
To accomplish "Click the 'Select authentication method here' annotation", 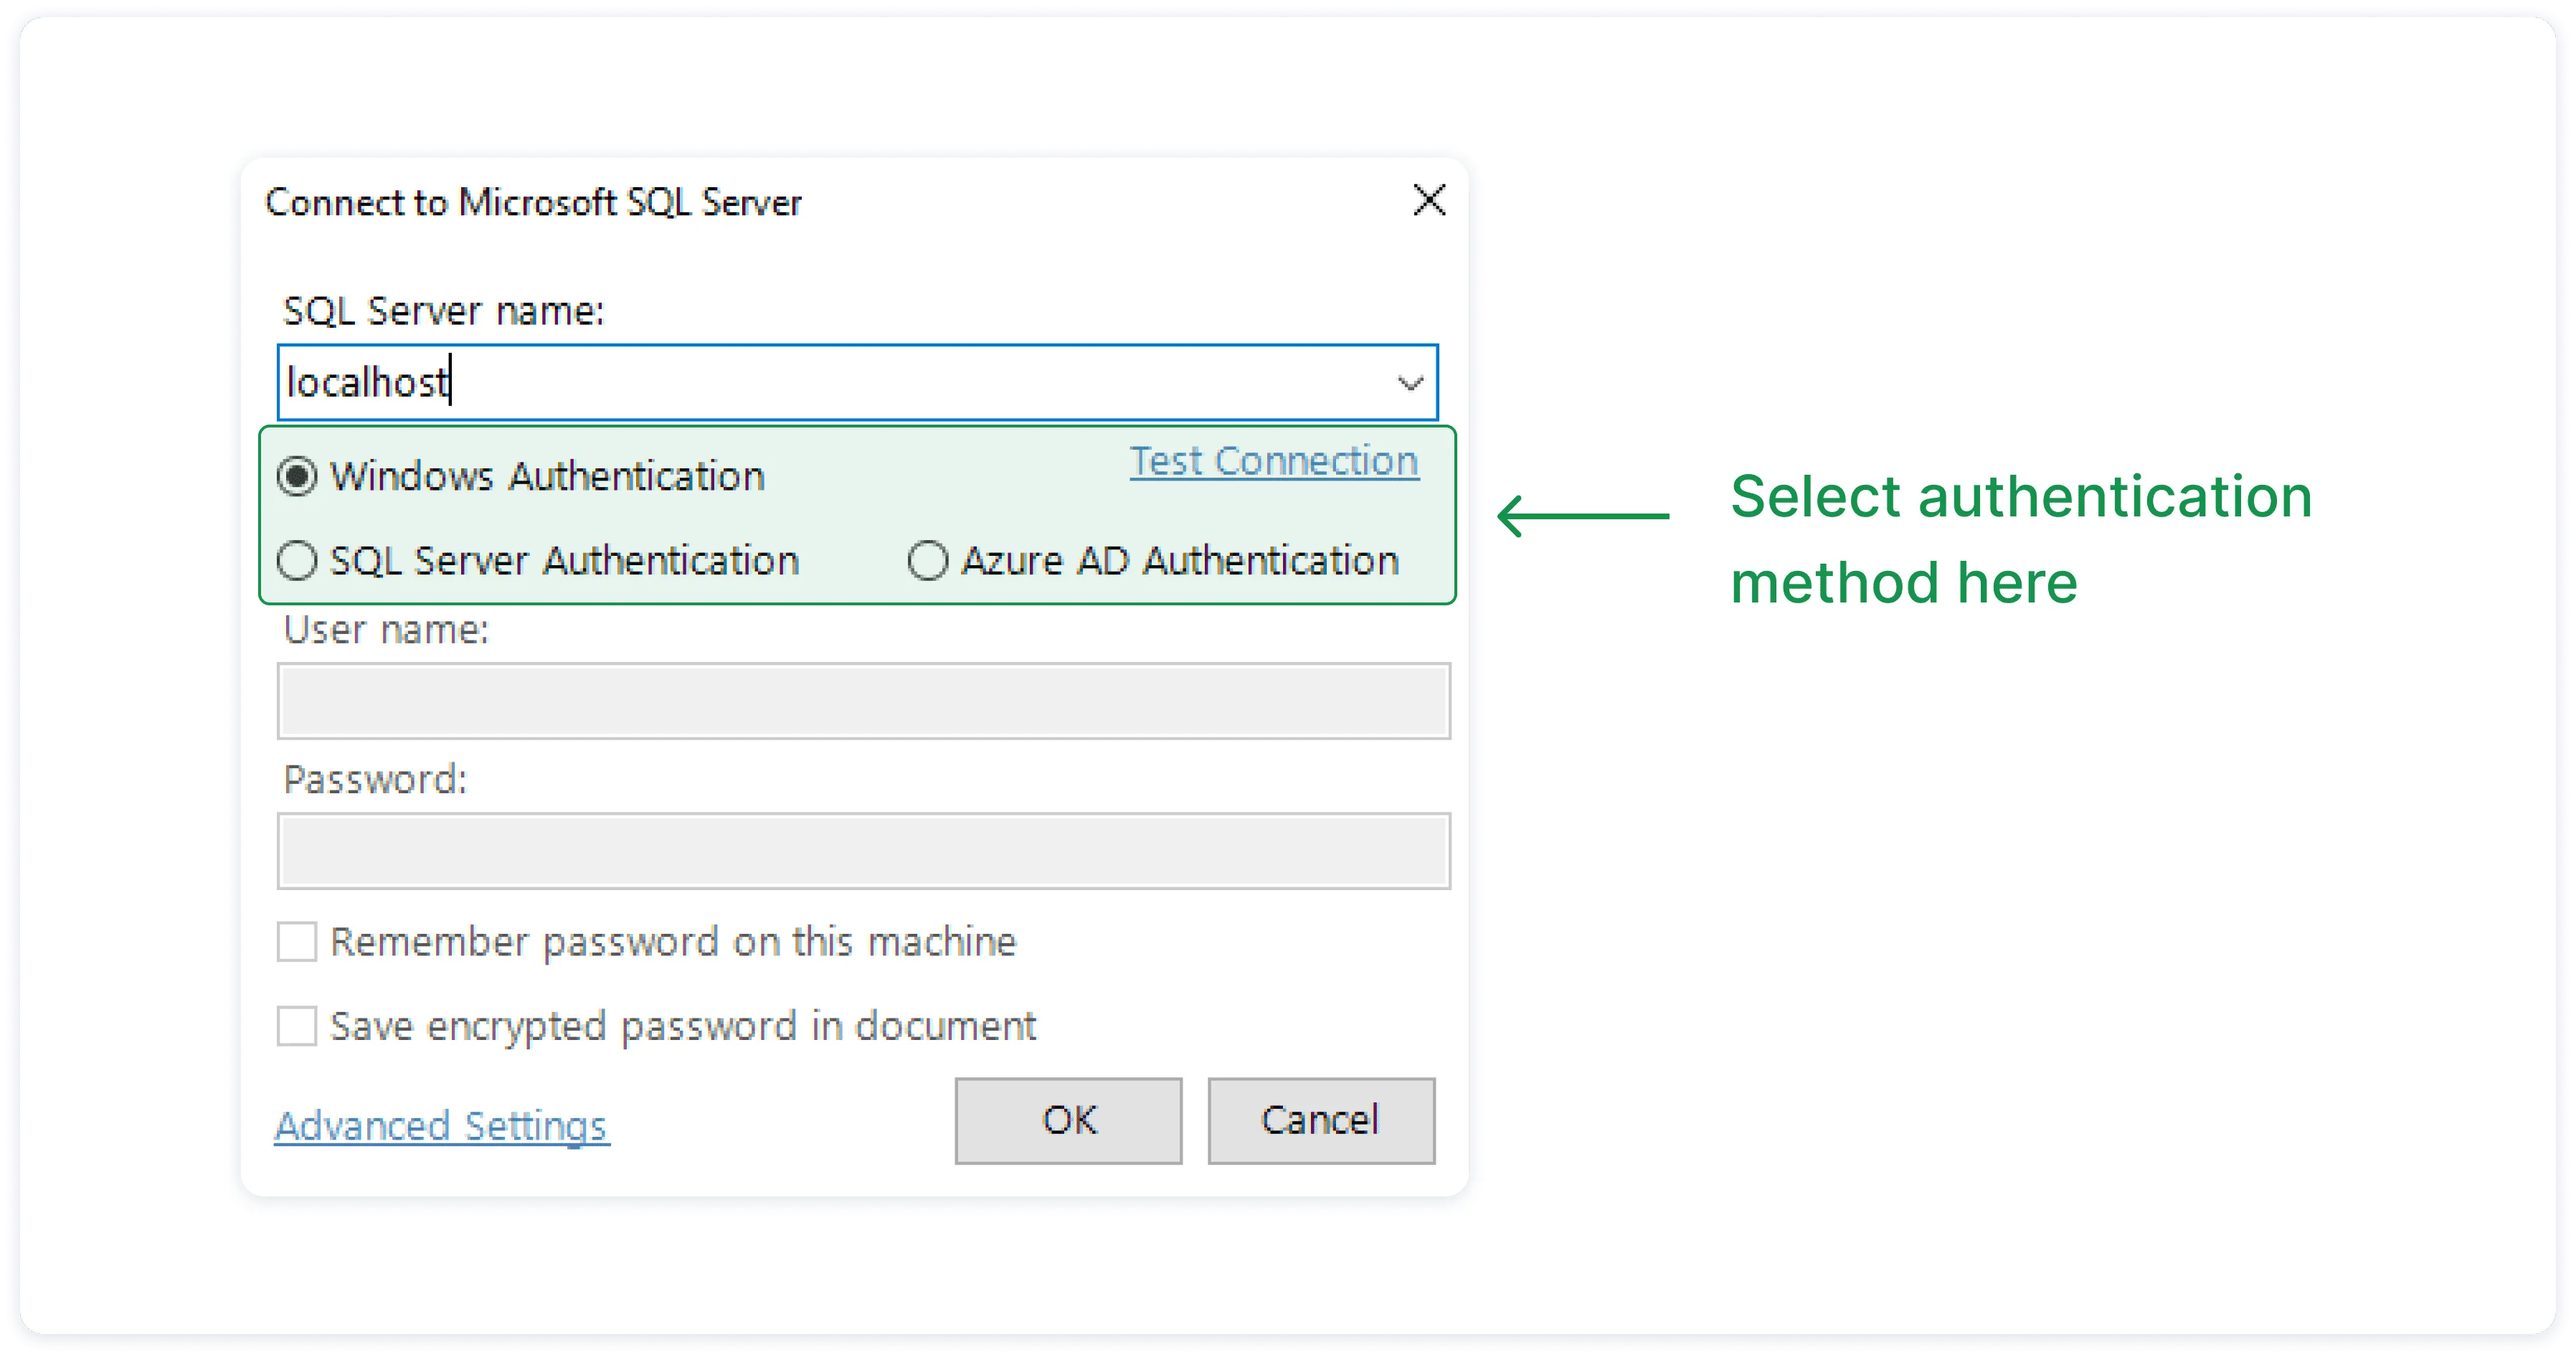I will (x=2020, y=539).
